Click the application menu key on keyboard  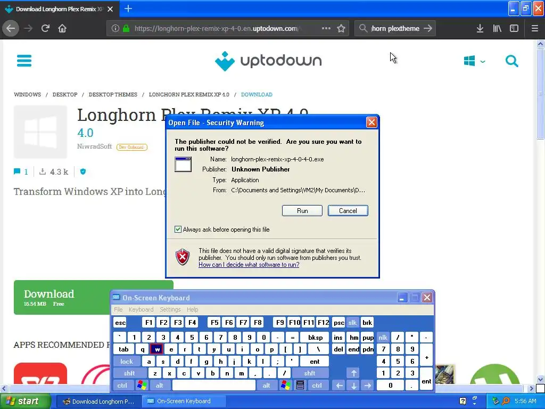(300, 386)
